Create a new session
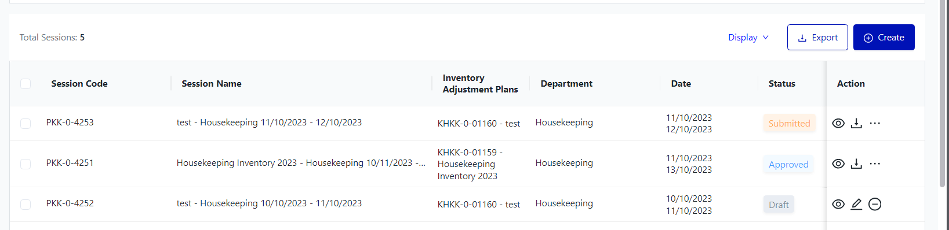Image resolution: width=949 pixels, height=230 pixels. [883, 37]
